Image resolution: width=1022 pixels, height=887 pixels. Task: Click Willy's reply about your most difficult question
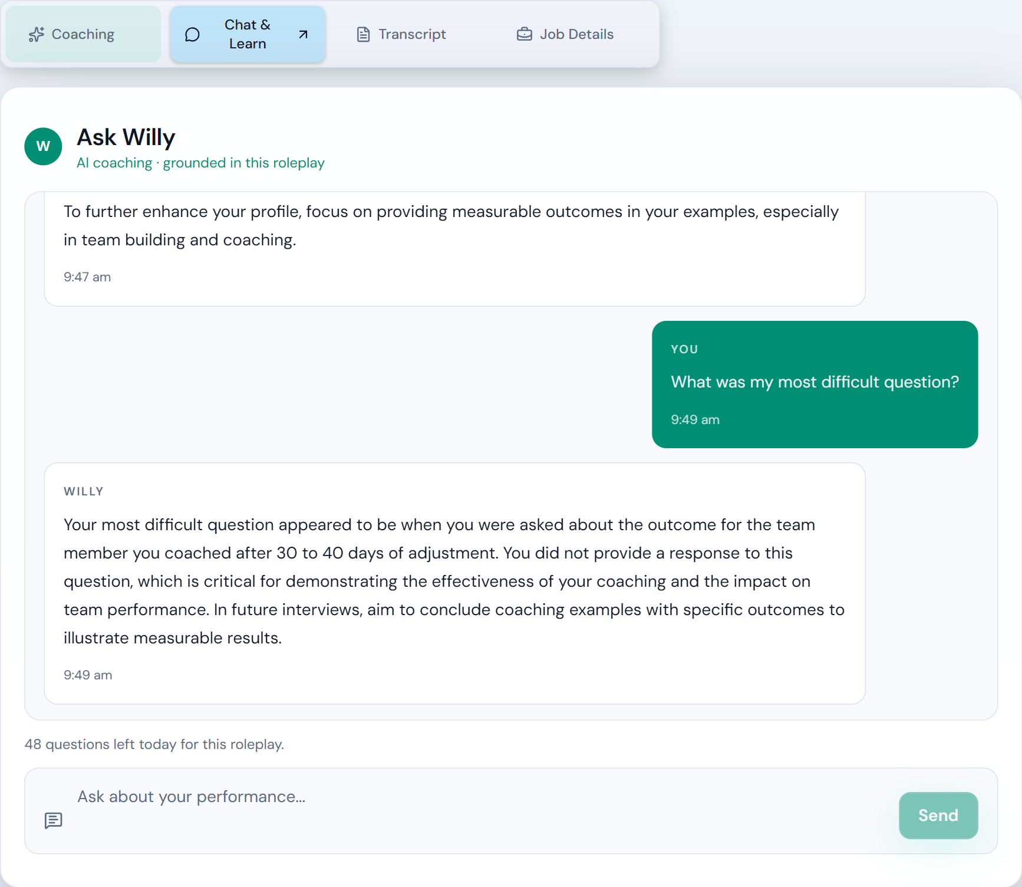click(x=454, y=581)
